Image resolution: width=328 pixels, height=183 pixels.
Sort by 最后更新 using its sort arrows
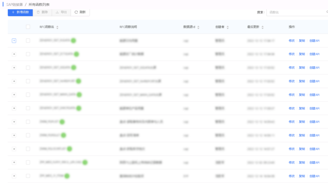(262, 27)
